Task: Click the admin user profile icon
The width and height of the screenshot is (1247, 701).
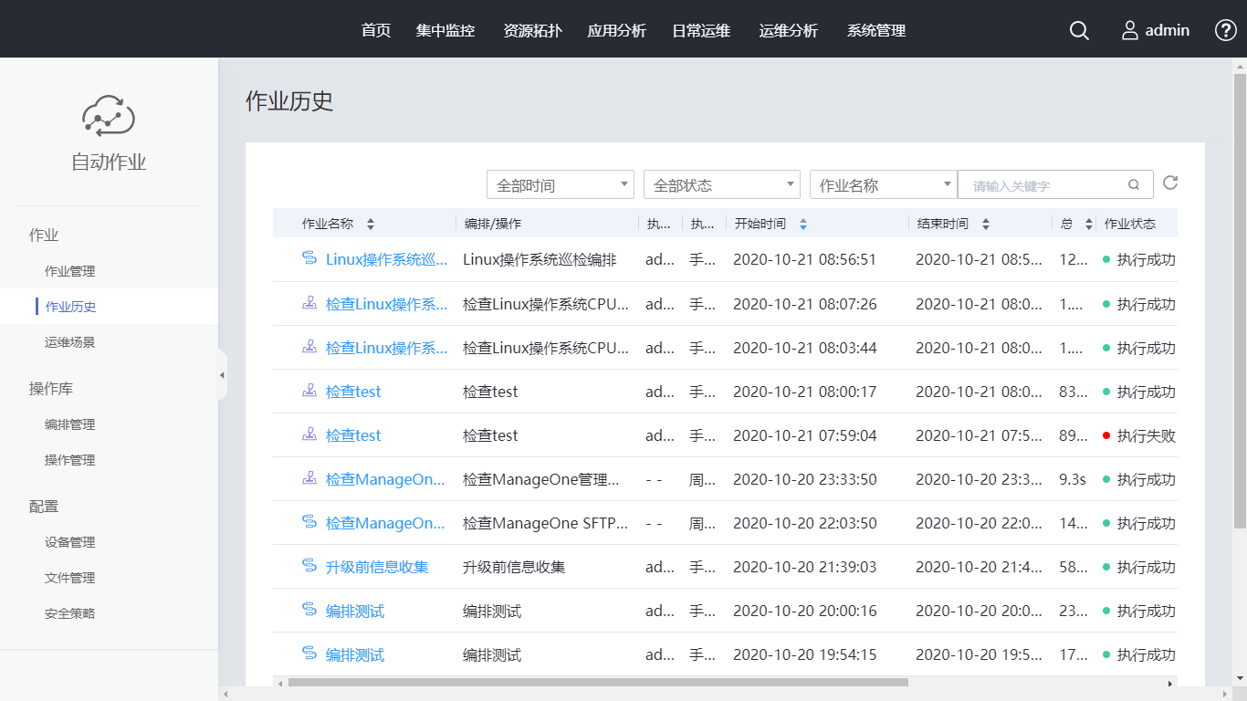Action: click(x=1130, y=30)
